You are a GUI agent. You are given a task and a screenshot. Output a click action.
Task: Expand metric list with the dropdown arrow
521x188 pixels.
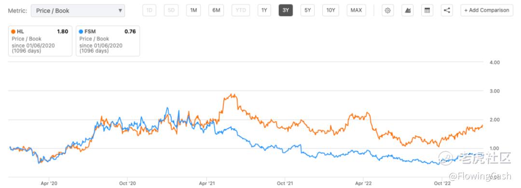tap(120, 11)
